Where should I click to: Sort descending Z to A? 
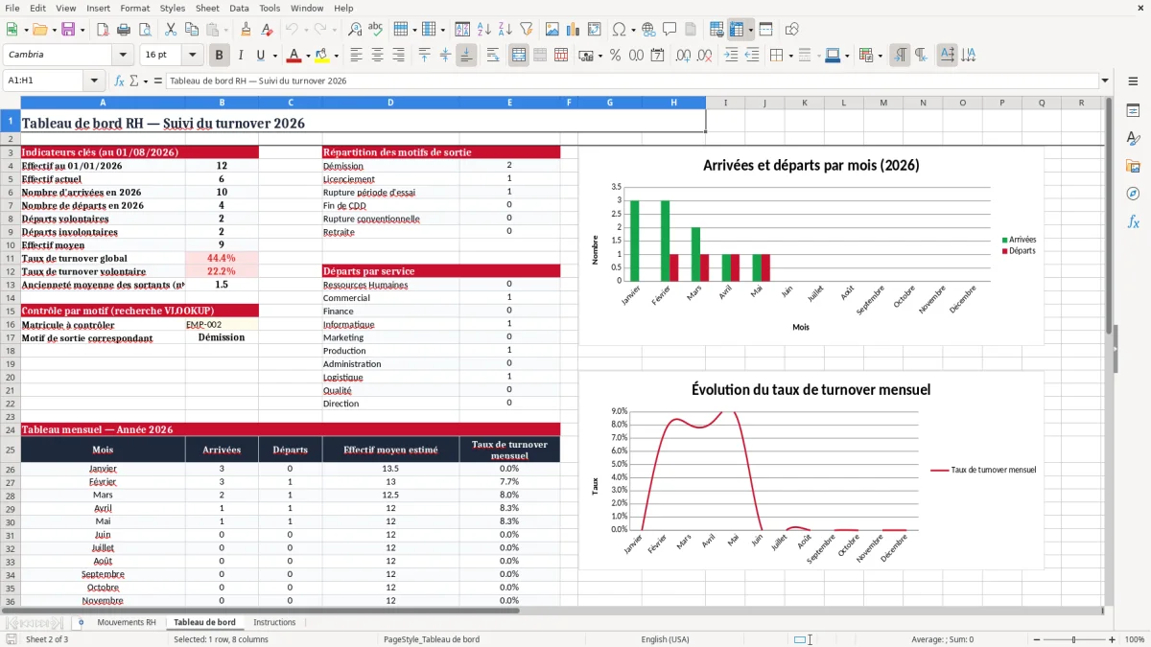505,30
